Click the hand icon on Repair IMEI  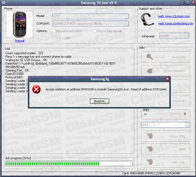tap(150, 136)
